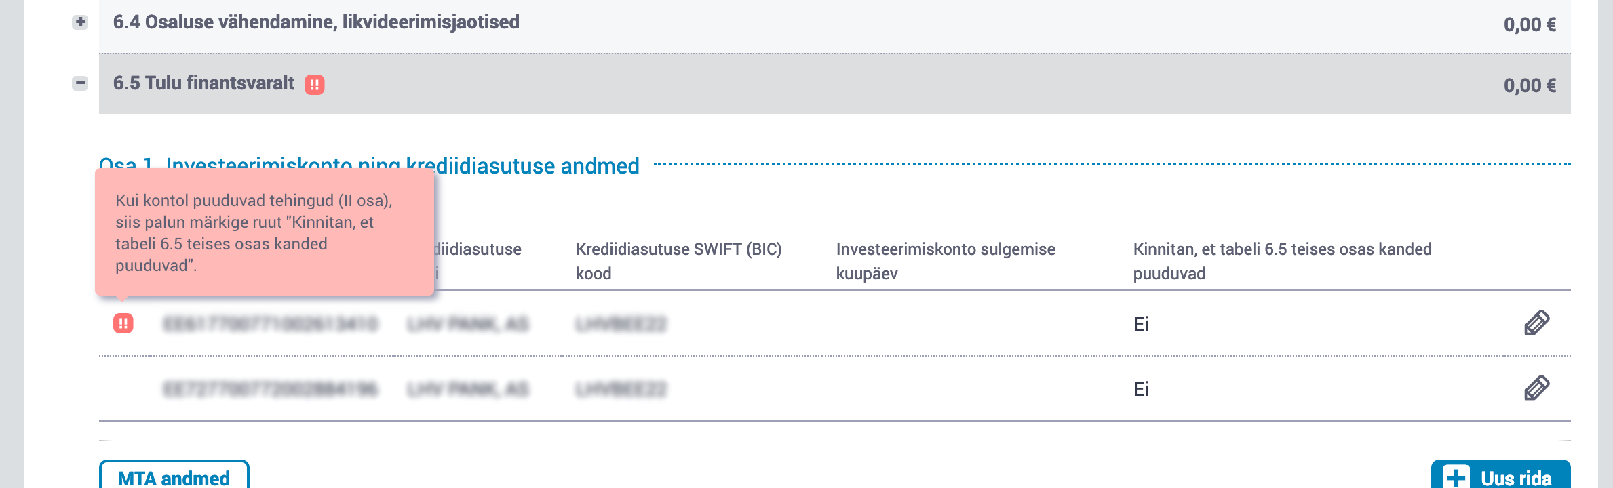1613x488 pixels.
Task: Edit second account row with pencil icon
Action: pyautogui.click(x=1536, y=388)
